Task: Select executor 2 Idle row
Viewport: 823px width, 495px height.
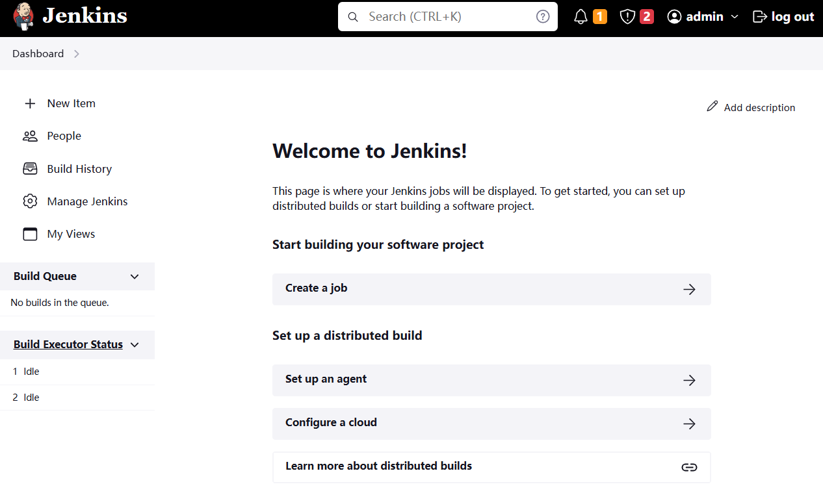Action: pyautogui.click(x=77, y=398)
